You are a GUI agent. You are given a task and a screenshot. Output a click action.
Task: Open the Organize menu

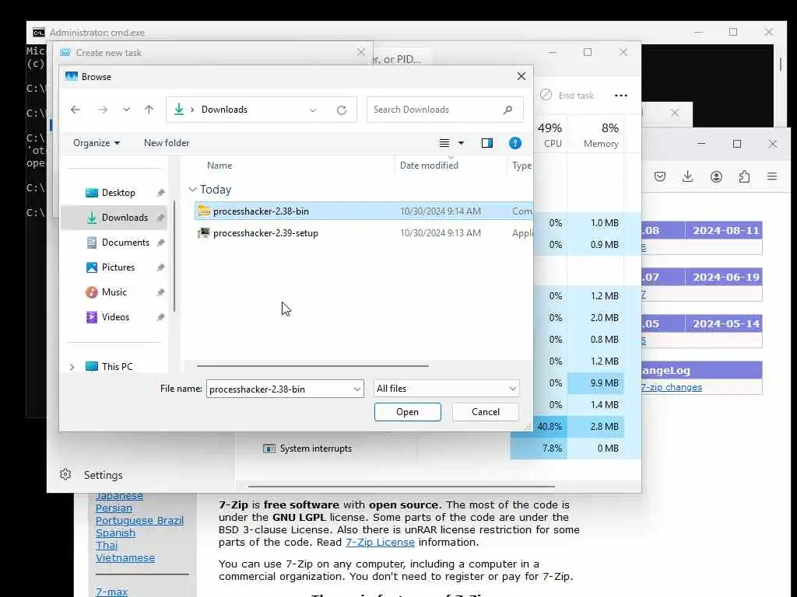click(96, 143)
